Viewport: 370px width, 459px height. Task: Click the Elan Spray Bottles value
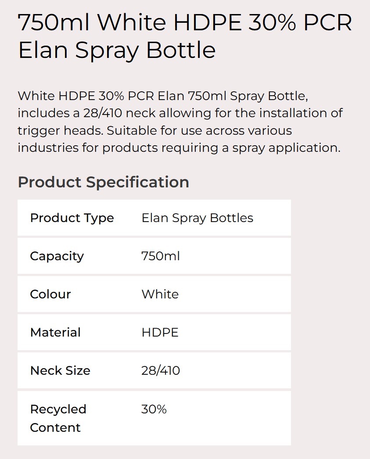pos(198,218)
